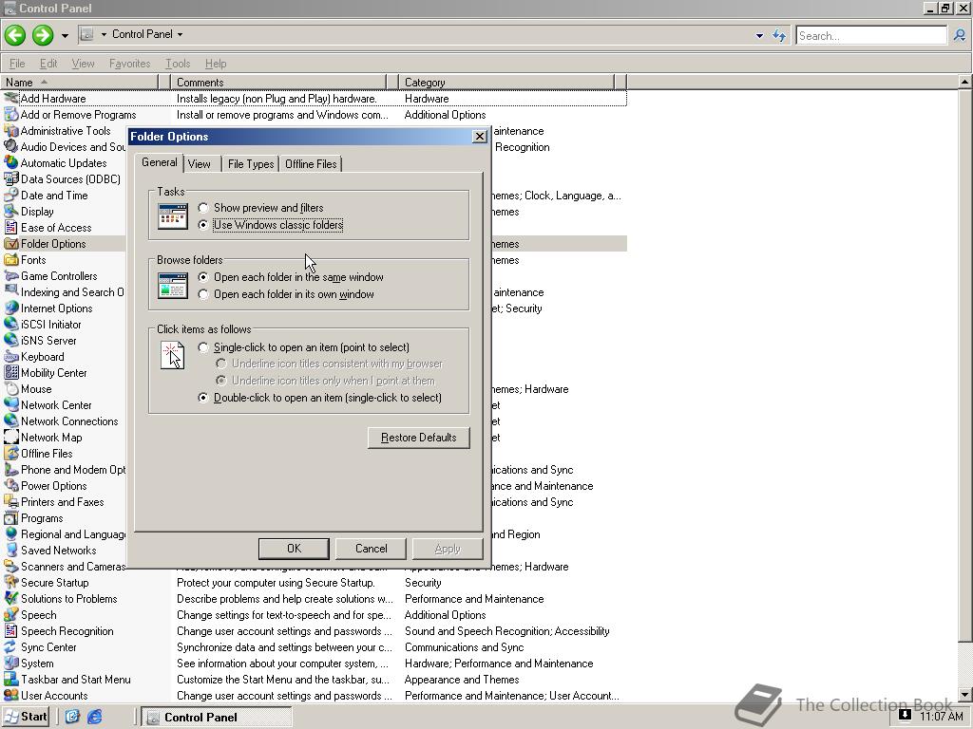
Task: Select the Fonts folder icon
Action: click(x=11, y=259)
